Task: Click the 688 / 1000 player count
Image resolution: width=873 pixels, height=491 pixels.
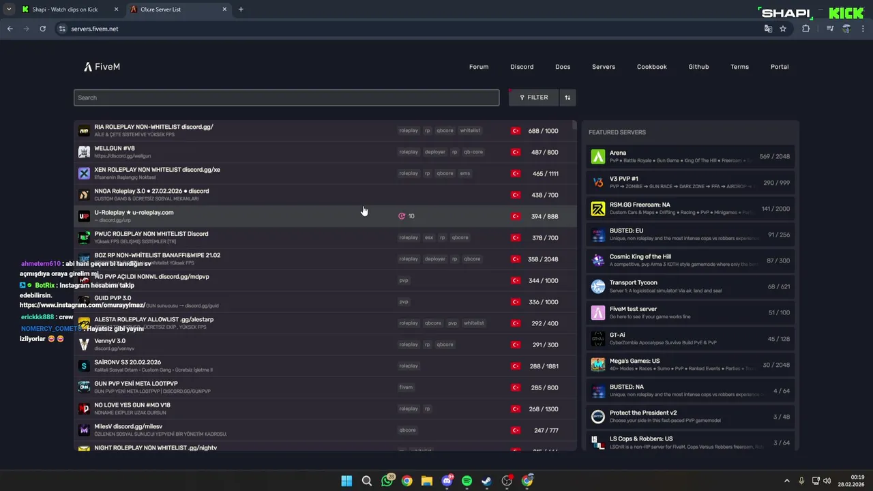Action: click(x=543, y=131)
